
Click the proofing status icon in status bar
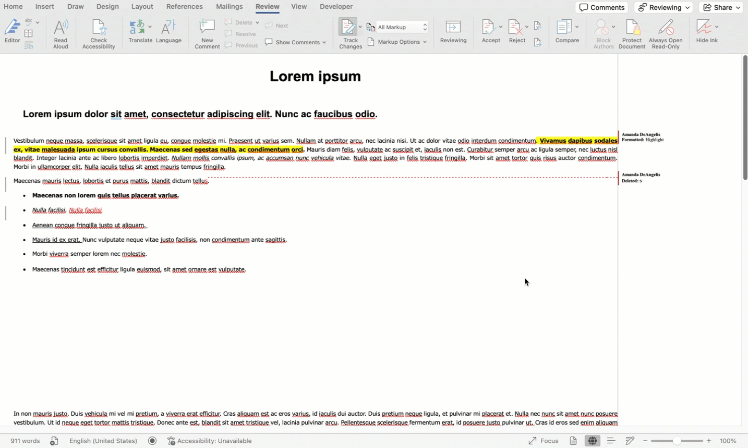tap(54, 441)
